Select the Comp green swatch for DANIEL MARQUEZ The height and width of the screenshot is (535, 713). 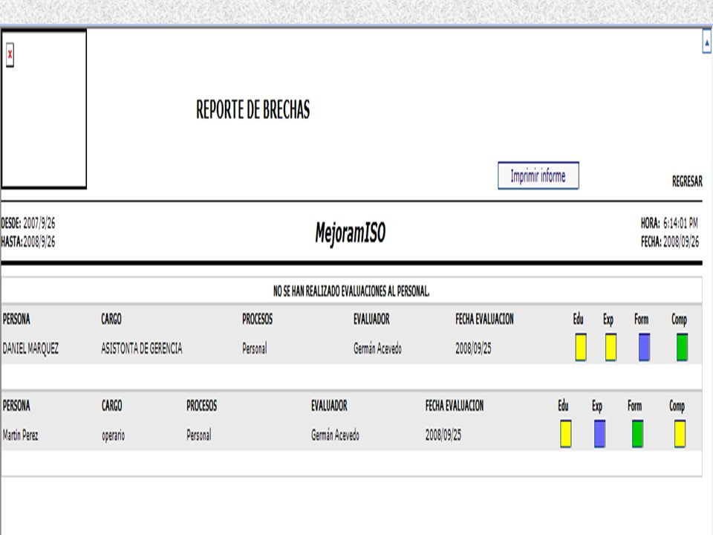682,347
